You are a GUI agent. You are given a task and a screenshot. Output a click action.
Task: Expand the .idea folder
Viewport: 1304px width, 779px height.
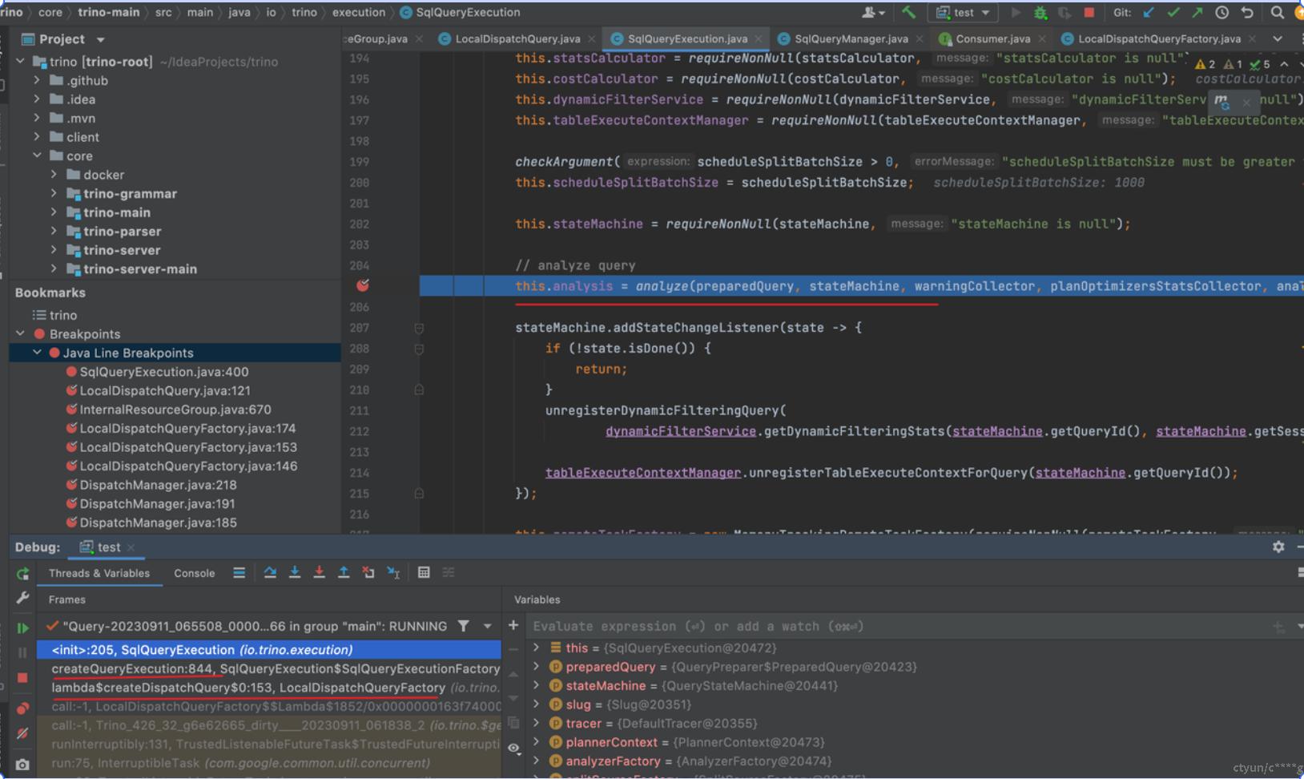click(37, 99)
